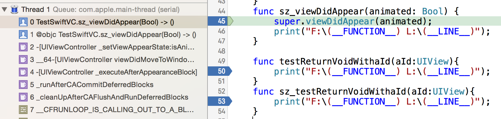This screenshot has height=119, width=501.
Task: Click line number 51 in gutter
Action: [x=222, y=81]
